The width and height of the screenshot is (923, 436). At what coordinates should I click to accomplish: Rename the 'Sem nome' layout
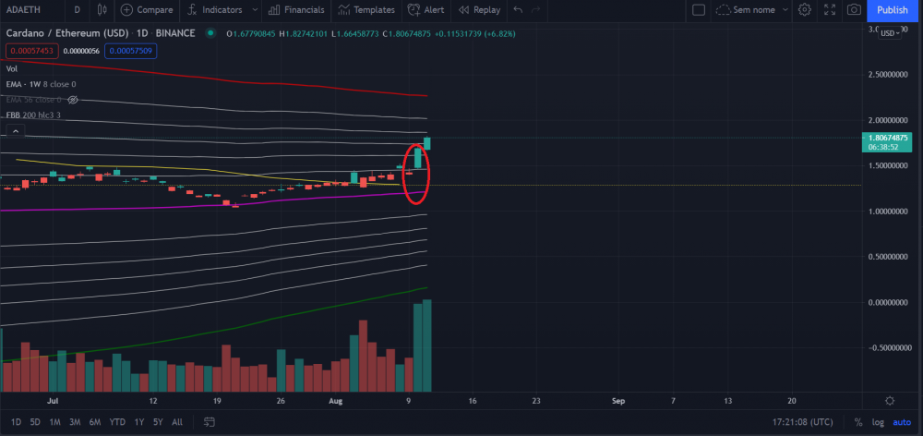click(754, 10)
